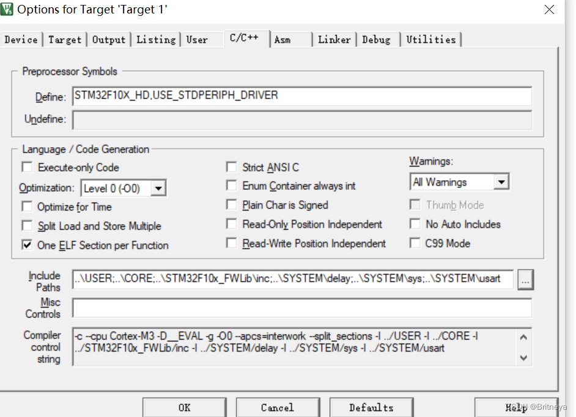Screen dimensions: 576x417
Task: Click the Defaults button
Action: coord(371,407)
